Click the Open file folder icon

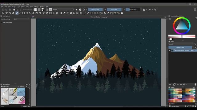(x=6, y=9)
